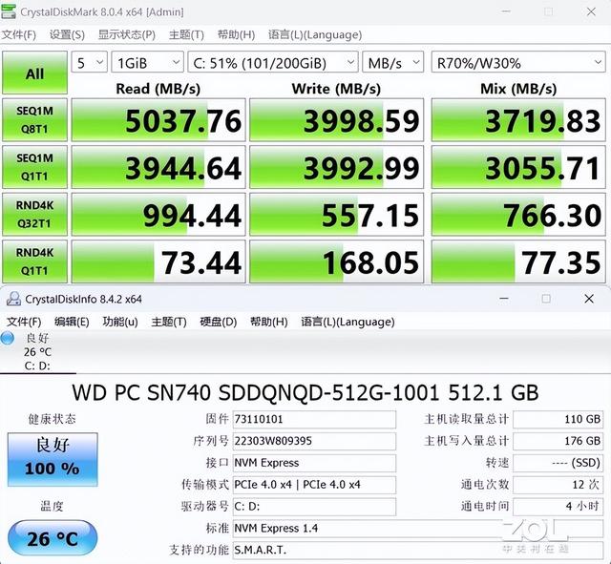This screenshot has width=611, height=564.
Task: Minimize the CrystalDiskInfo window
Action: (504, 299)
